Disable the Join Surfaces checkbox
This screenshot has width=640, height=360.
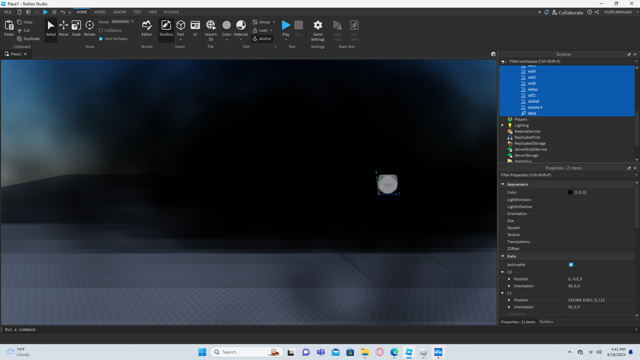[x=101, y=39]
